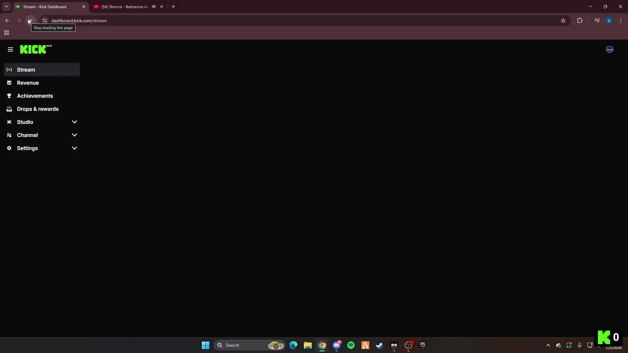
Task: Open Steam from the taskbar
Action: coord(379,345)
